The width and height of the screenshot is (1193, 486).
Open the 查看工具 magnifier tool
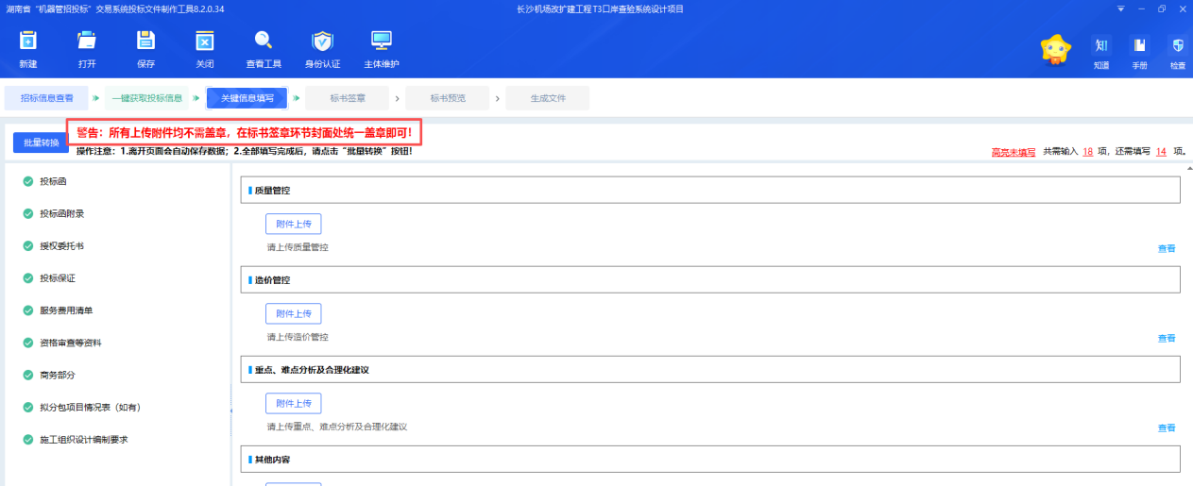point(264,42)
